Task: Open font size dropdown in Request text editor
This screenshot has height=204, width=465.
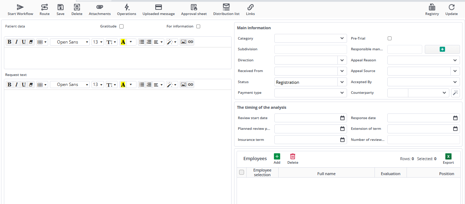Action: [x=98, y=85]
